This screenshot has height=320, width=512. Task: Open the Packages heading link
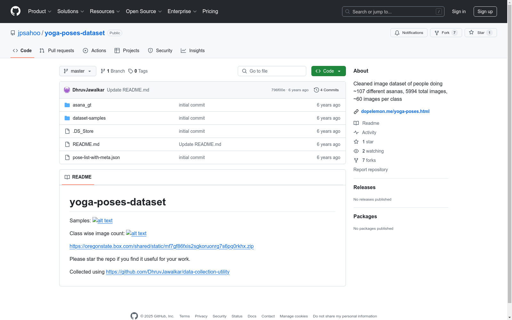[x=365, y=217]
